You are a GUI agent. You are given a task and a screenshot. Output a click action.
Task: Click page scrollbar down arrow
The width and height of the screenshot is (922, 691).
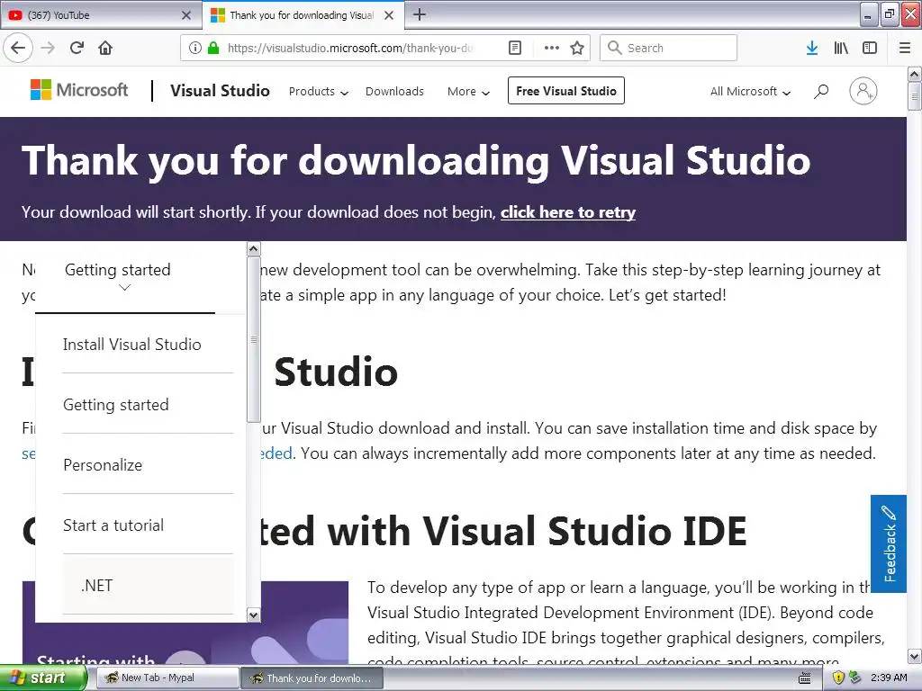pyautogui.click(x=914, y=656)
